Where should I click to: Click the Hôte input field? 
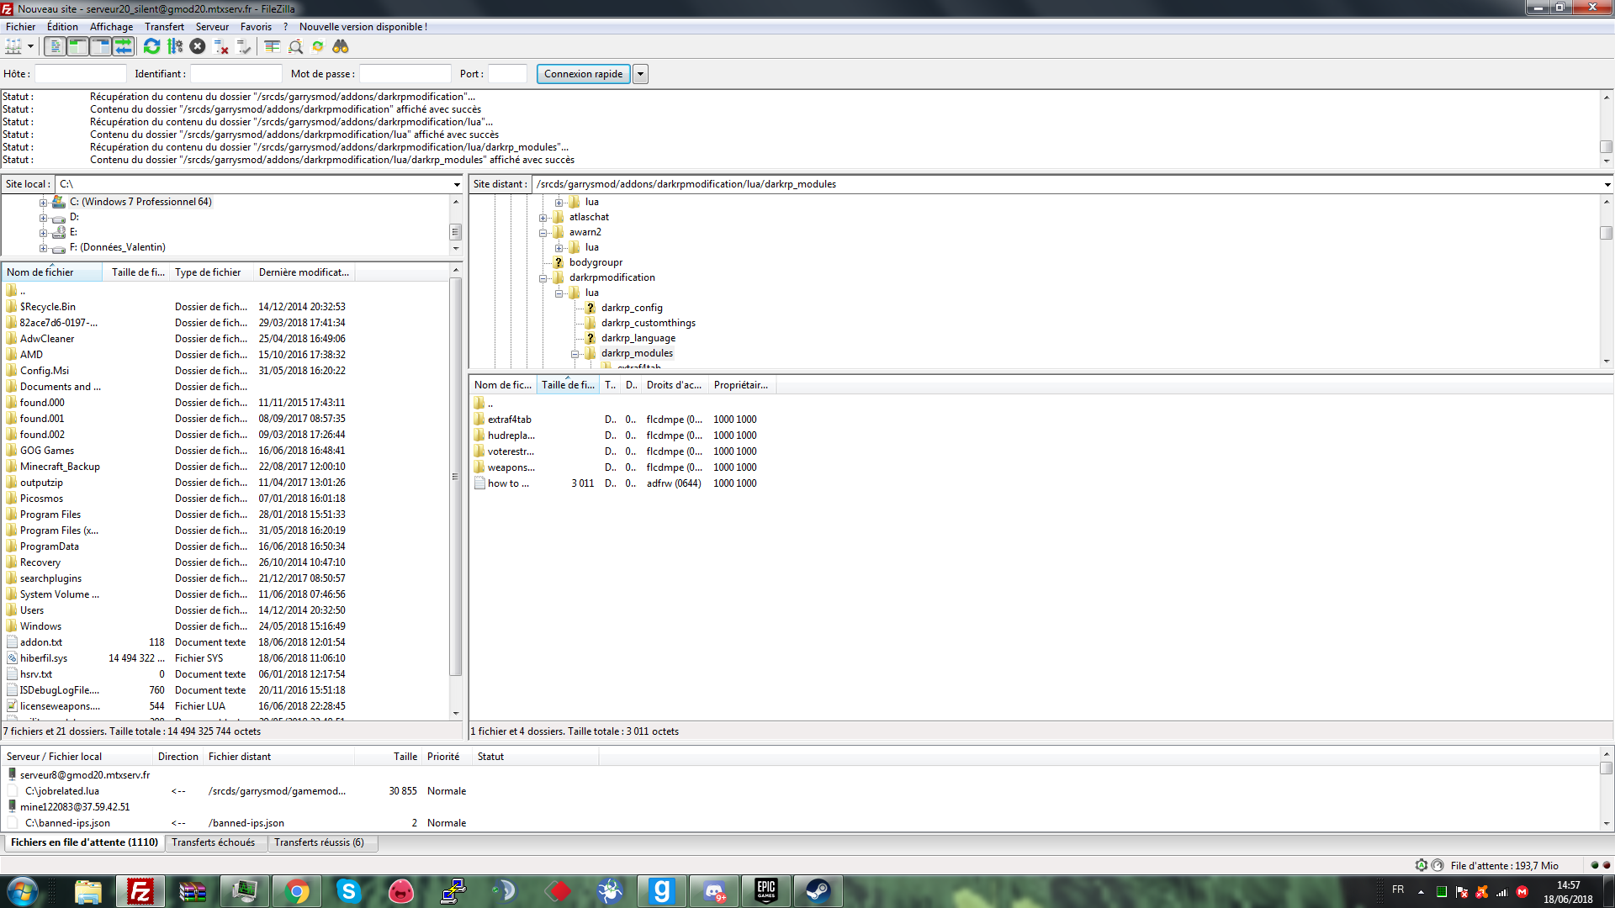pos(80,74)
